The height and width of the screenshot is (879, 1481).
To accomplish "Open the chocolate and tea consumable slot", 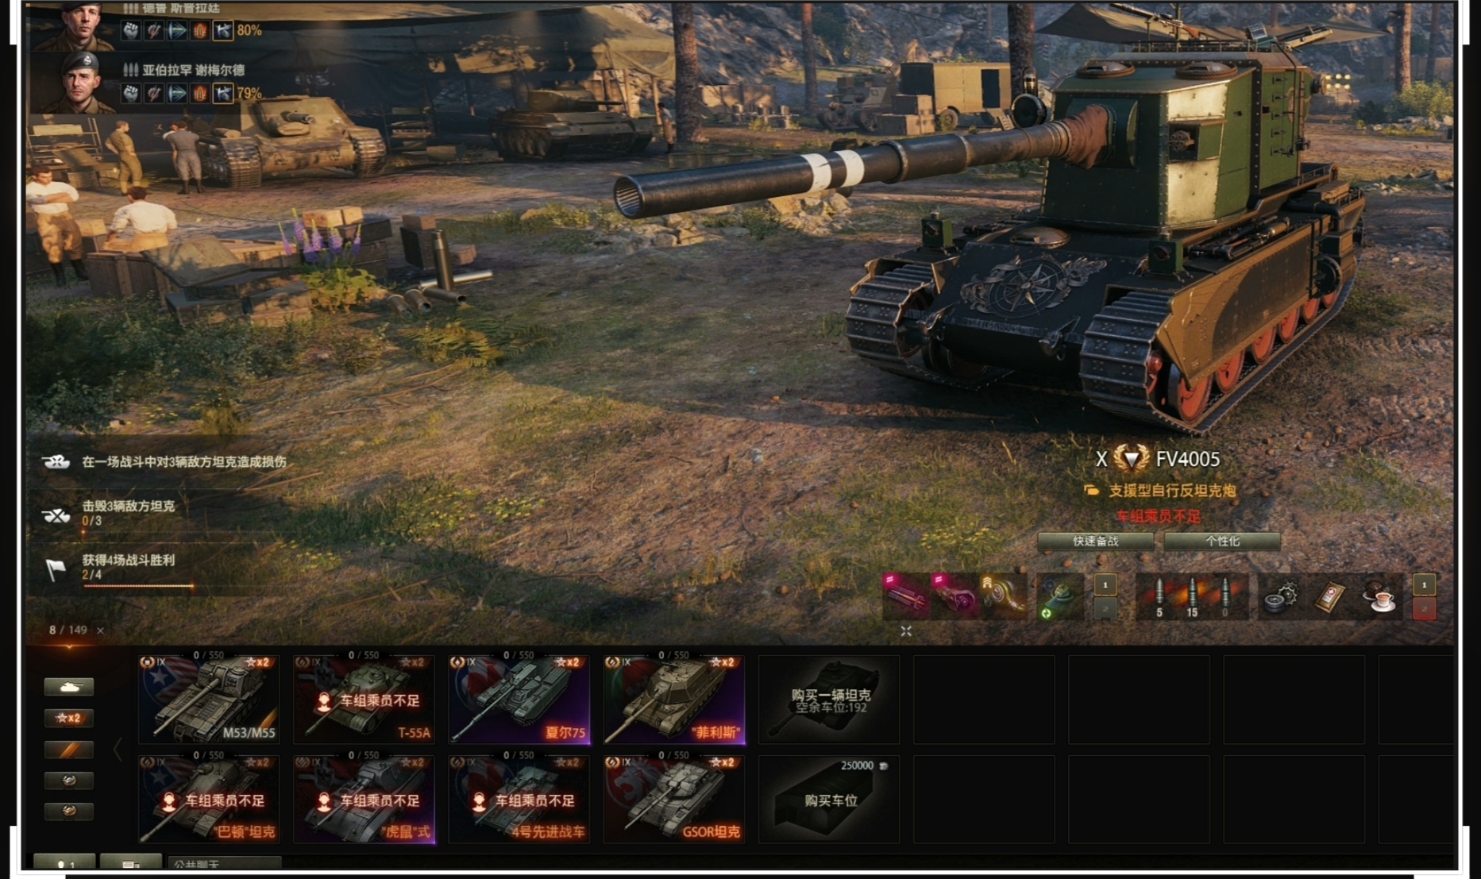I will pos(1380,597).
